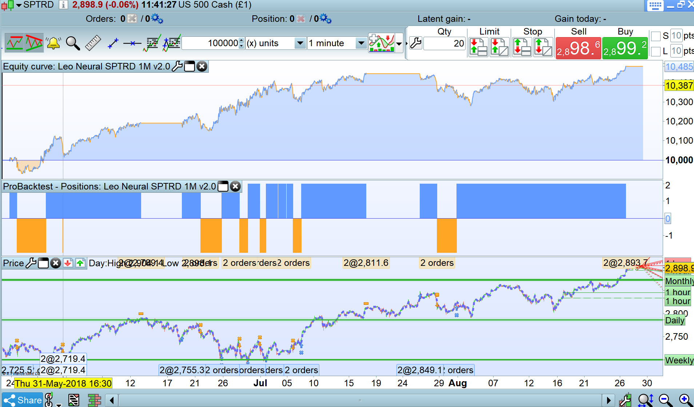Edit the Qty field showing 20

tap(444, 44)
